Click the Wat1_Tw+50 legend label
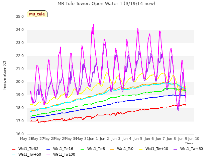The image size is (214, 161). [30, 155]
